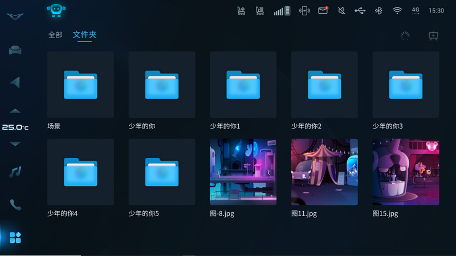The image size is (456, 256).
Task: Open the car settings sidebar icon
Action: [x=15, y=50]
